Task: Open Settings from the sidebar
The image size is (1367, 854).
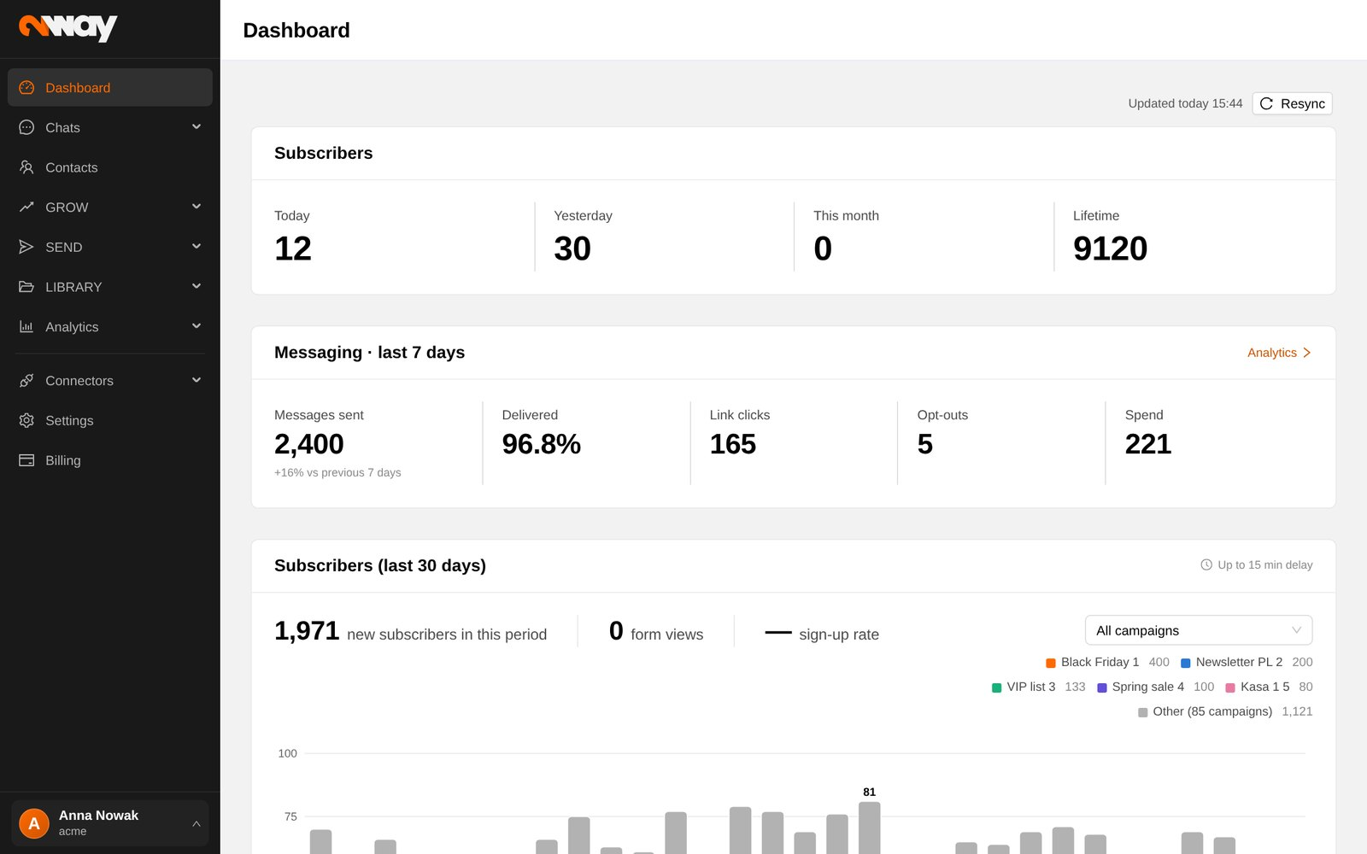Action: (x=110, y=420)
